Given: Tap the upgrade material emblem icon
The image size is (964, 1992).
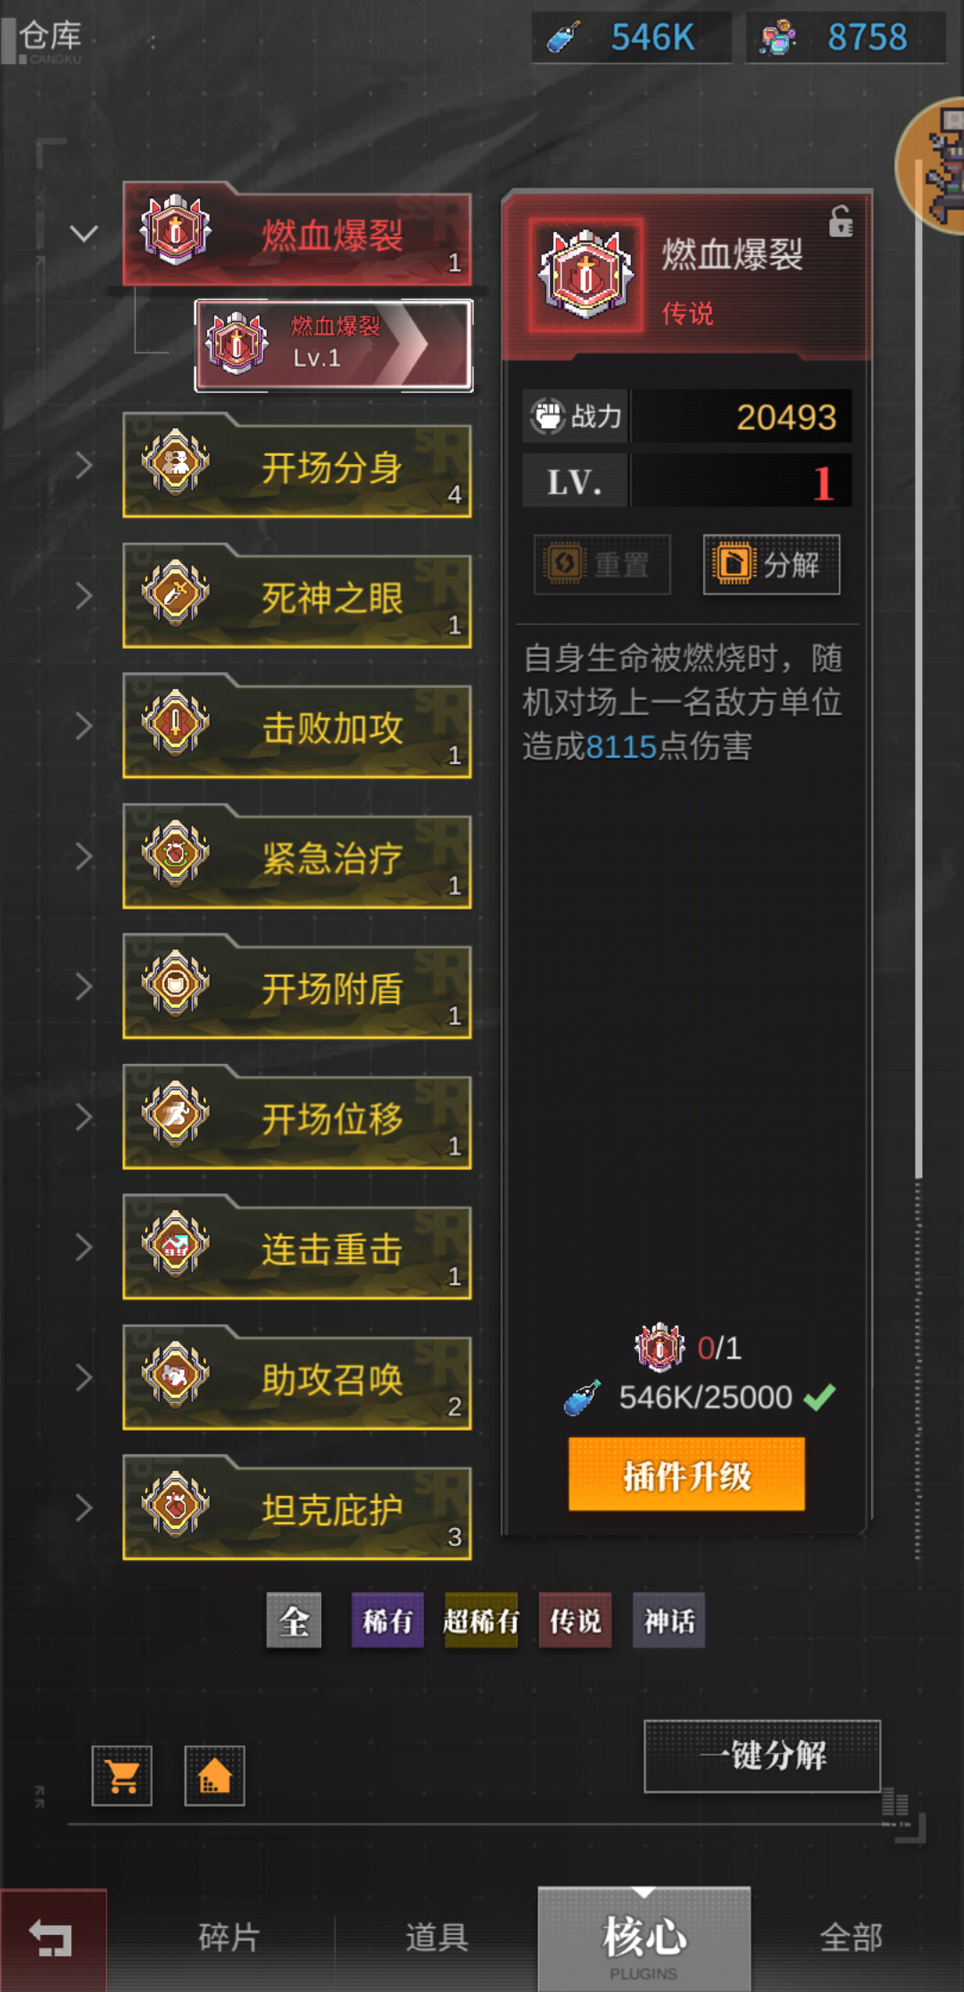Looking at the screenshot, I should click(x=659, y=1347).
